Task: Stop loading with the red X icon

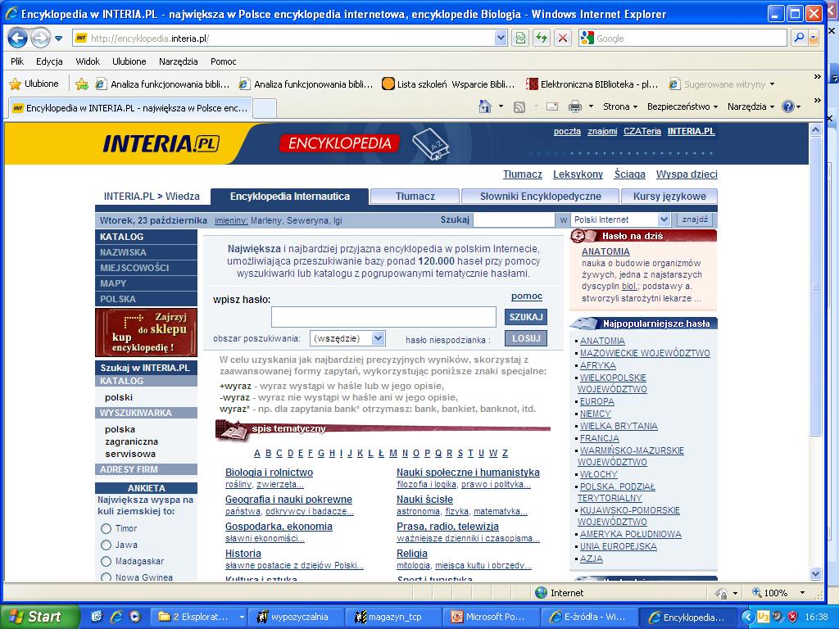Action: [x=562, y=38]
